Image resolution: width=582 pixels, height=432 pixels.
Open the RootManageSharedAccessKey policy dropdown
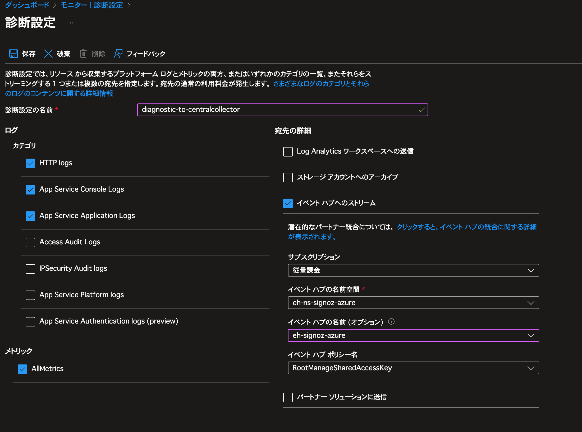tap(413, 368)
